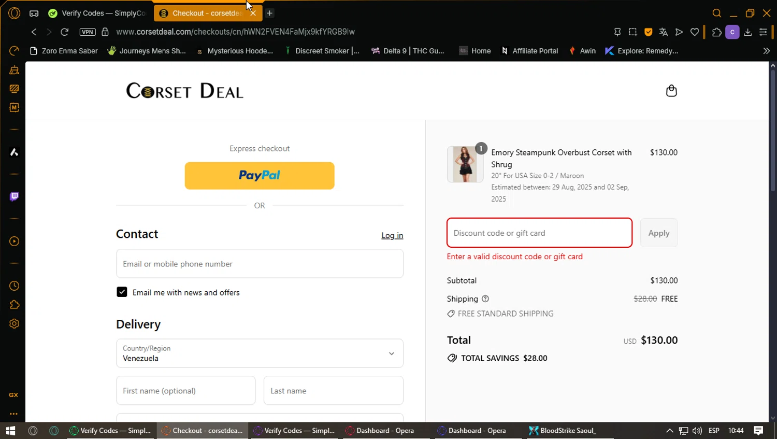Open GX Control speedometer icon in sidebar
The width and height of the screenshot is (777, 439).
pyautogui.click(x=15, y=50)
